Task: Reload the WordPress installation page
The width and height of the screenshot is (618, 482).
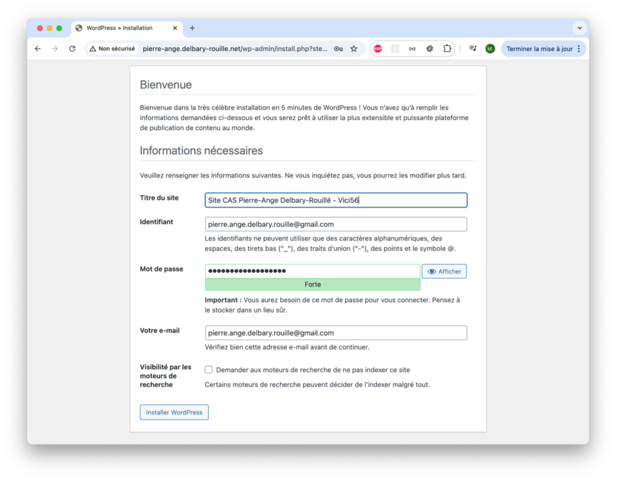Action: pyautogui.click(x=72, y=48)
